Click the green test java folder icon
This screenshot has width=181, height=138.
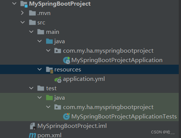(49, 98)
